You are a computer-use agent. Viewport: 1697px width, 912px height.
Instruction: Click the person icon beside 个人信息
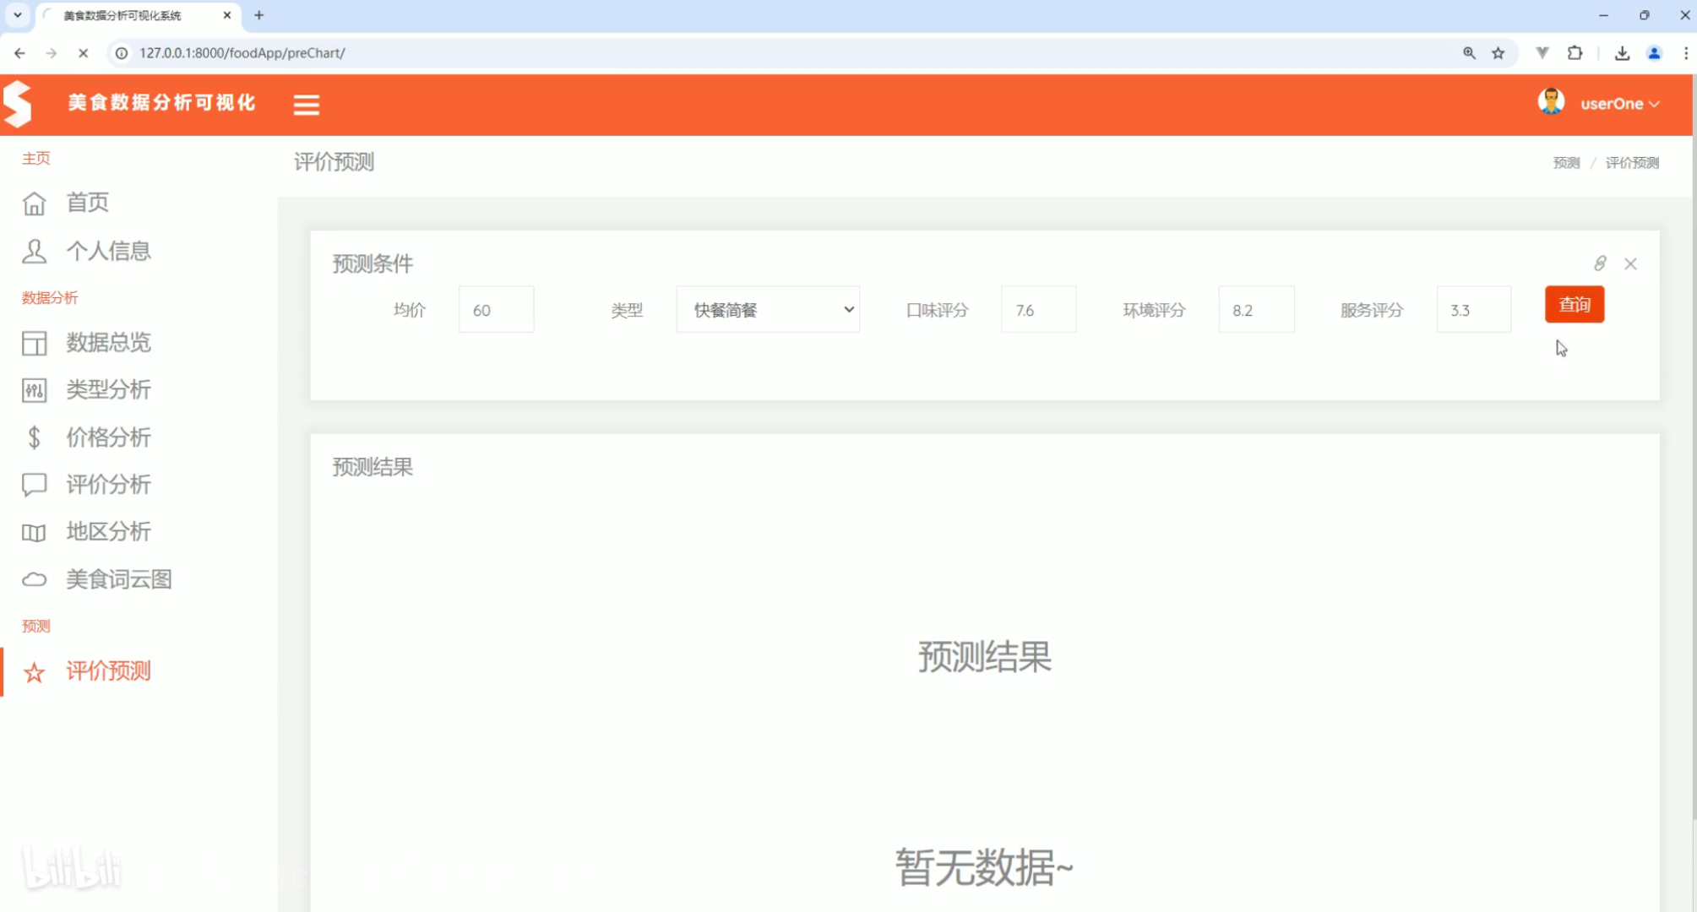pyautogui.click(x=34, y=252)
